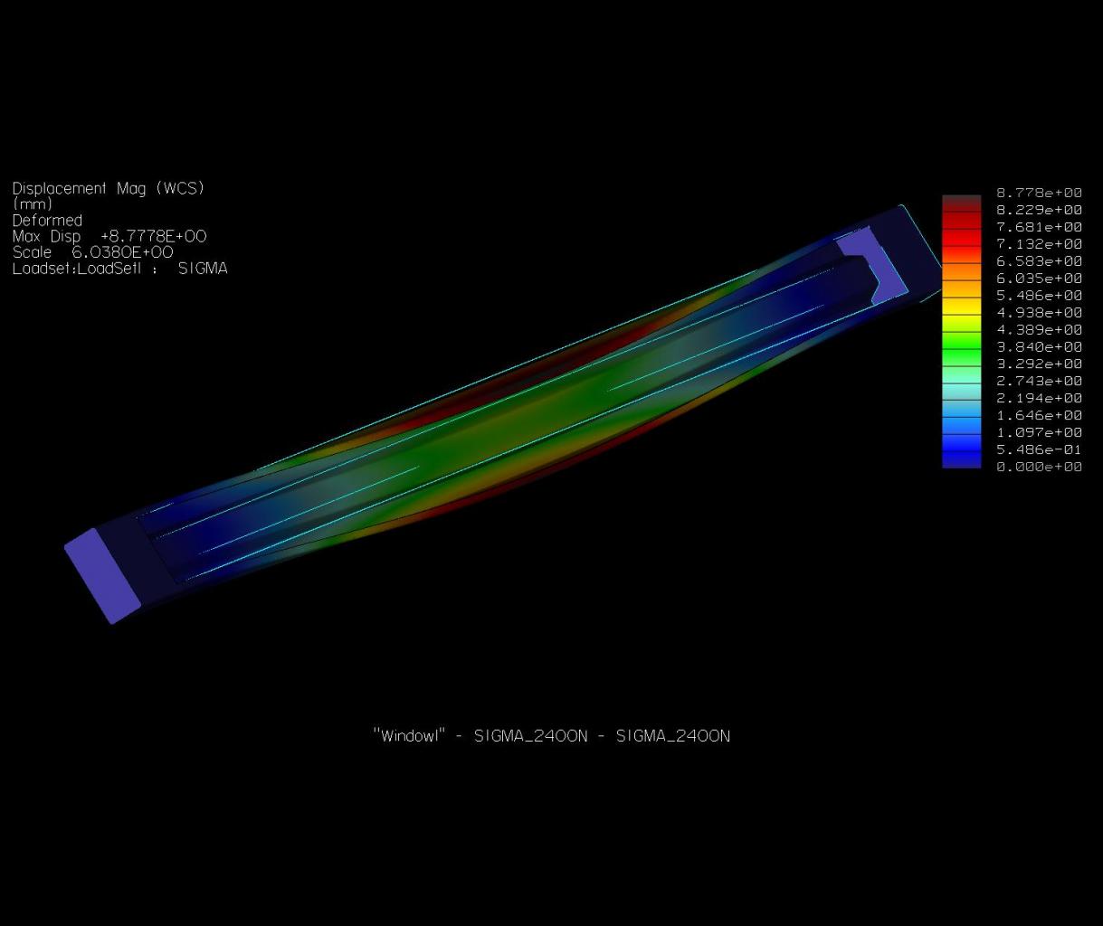Click legend value 5.486e+00
Screen dimensions: 1103x926
point(1039,296)
